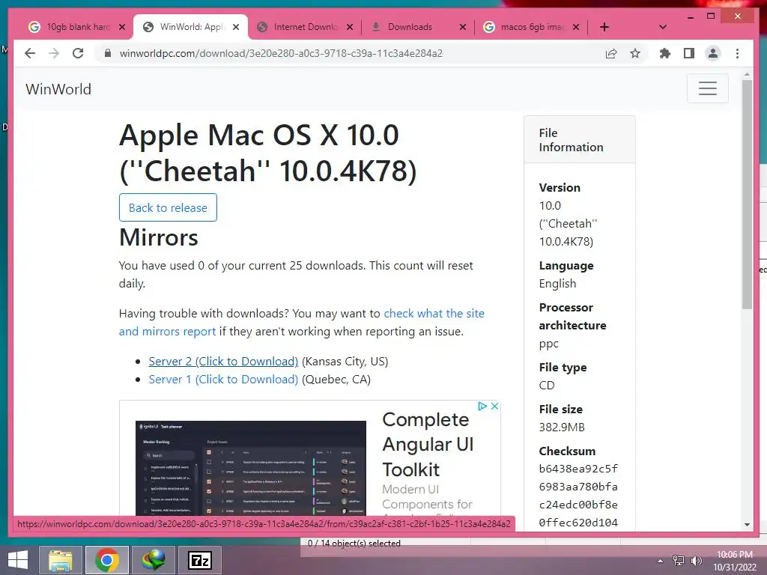
Task: Reload the WinWorld page
Action: (x=78, y=53)
